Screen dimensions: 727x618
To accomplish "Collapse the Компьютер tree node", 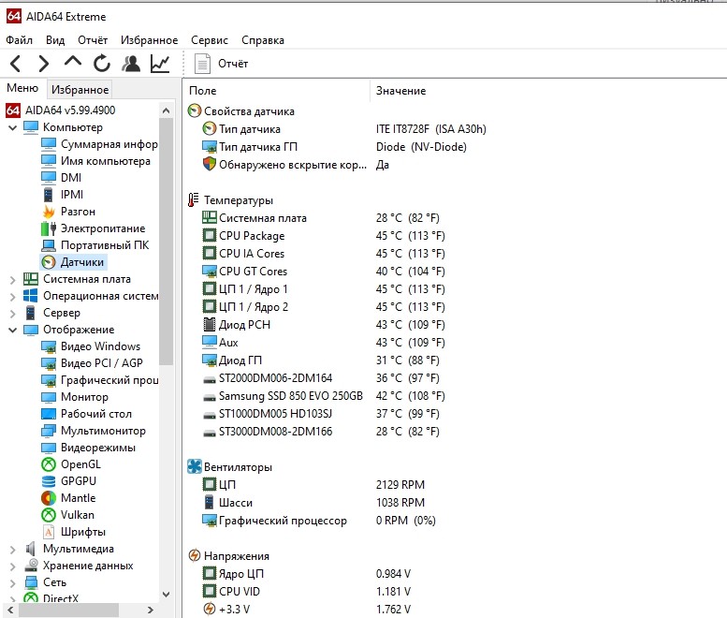I will [x=12, y=127].
